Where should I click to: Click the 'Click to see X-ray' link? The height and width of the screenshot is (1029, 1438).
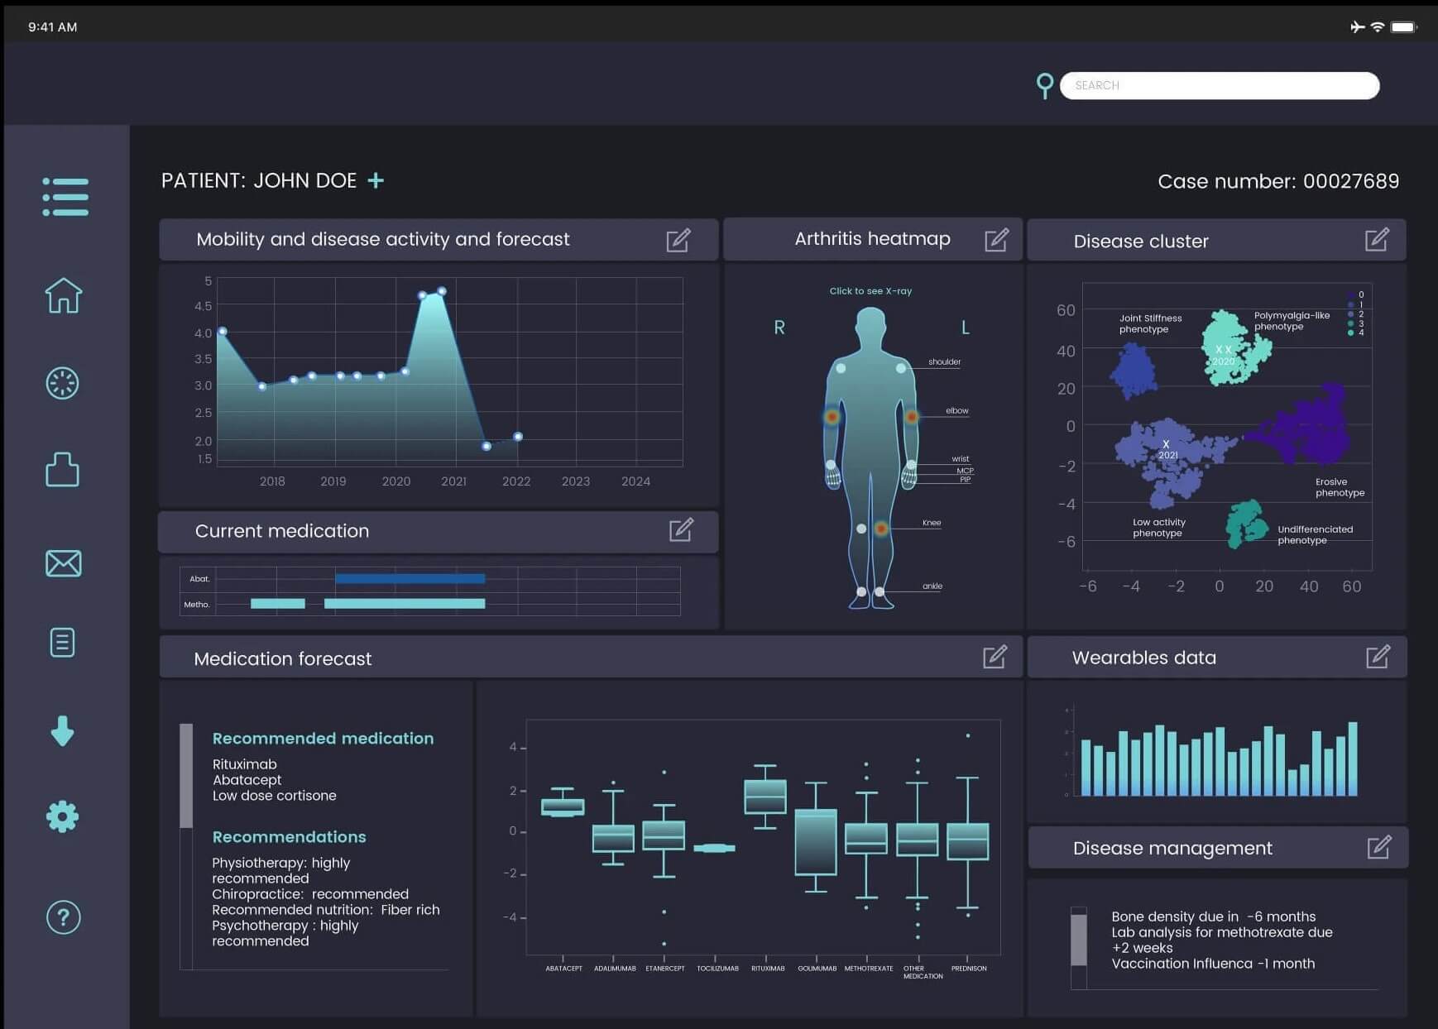(870, 291)
